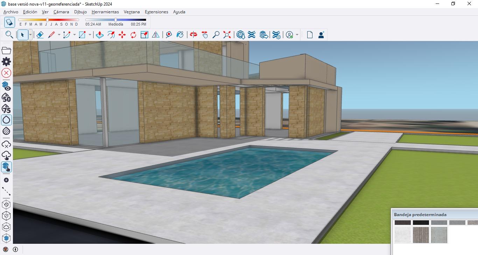Click the Bandeja predeterminada panel title
Image resolution: width=478 pixels, height=255 pixels.
(420, 214)
